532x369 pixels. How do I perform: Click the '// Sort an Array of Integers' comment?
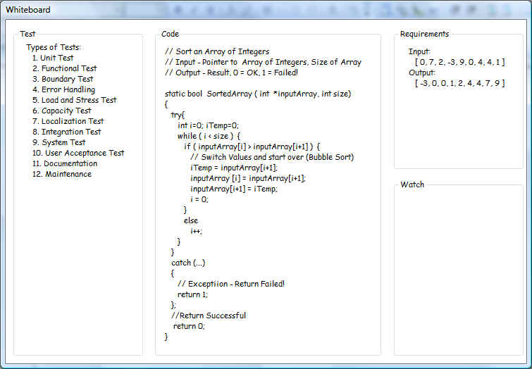click(x=217, y=51)
